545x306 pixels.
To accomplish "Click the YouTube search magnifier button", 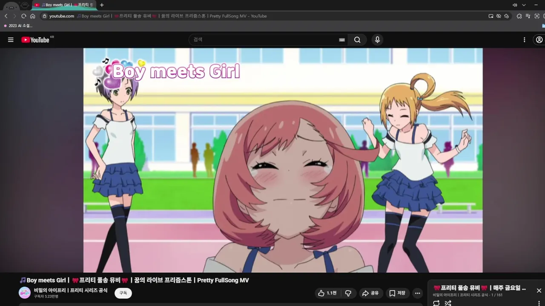I will [x=357, y=40].
